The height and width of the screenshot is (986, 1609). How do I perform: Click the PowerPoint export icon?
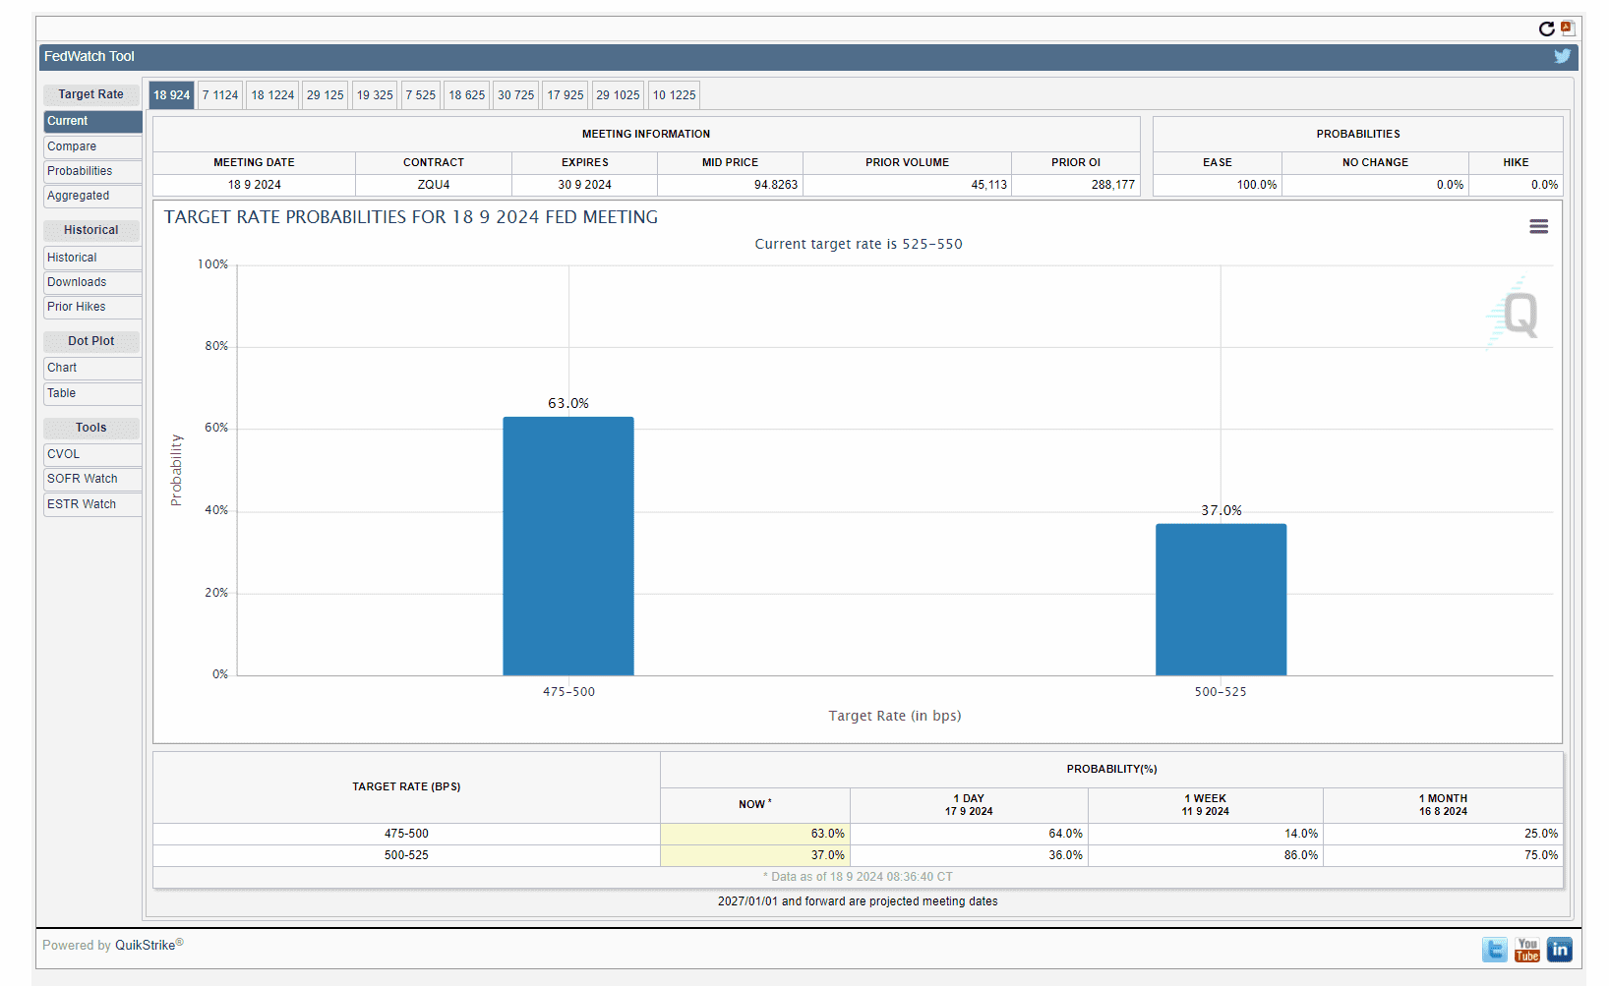[x=1568, y=29]
